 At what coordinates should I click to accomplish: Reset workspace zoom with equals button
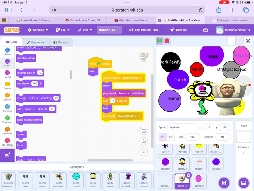144,152
